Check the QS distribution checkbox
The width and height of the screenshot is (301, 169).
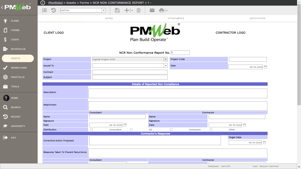(x=131, y=130)
